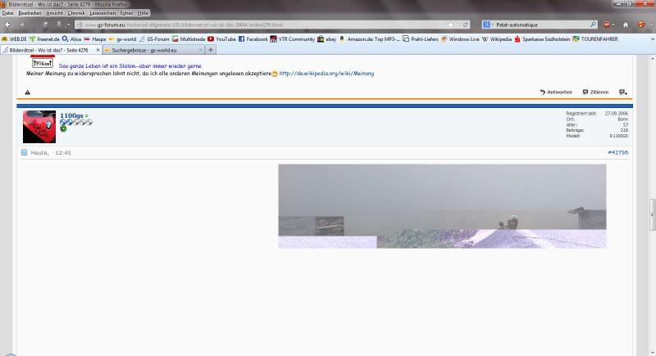Image resolution: width=656 pixels, height=356 pixels.
Task: Click the Firefox back navigation arrow
Action: 9,25
